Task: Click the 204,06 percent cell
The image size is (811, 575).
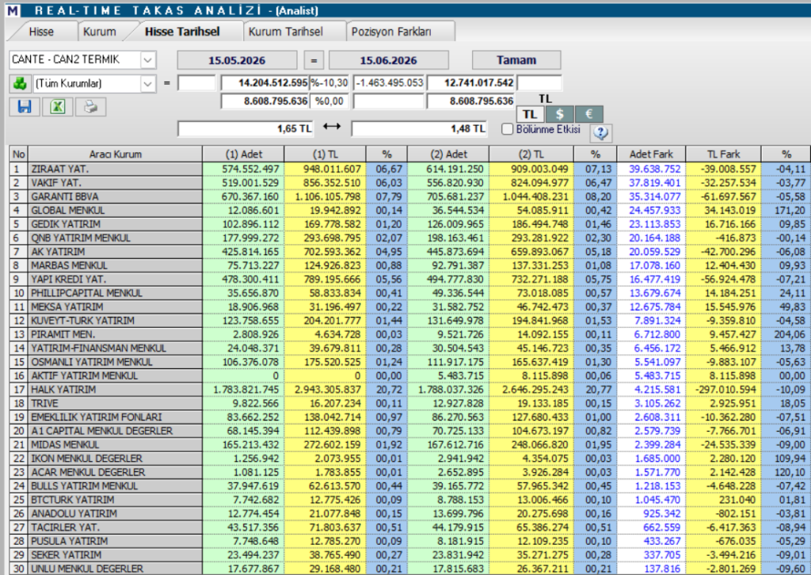Action: pyautogui.click(x=786, y=334)
